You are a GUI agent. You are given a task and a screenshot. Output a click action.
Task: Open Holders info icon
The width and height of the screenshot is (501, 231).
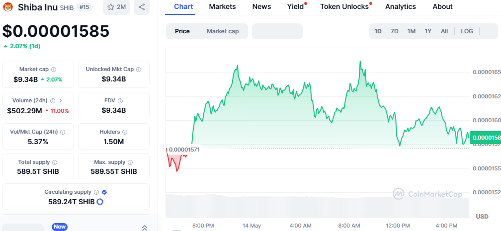(125, 132)
